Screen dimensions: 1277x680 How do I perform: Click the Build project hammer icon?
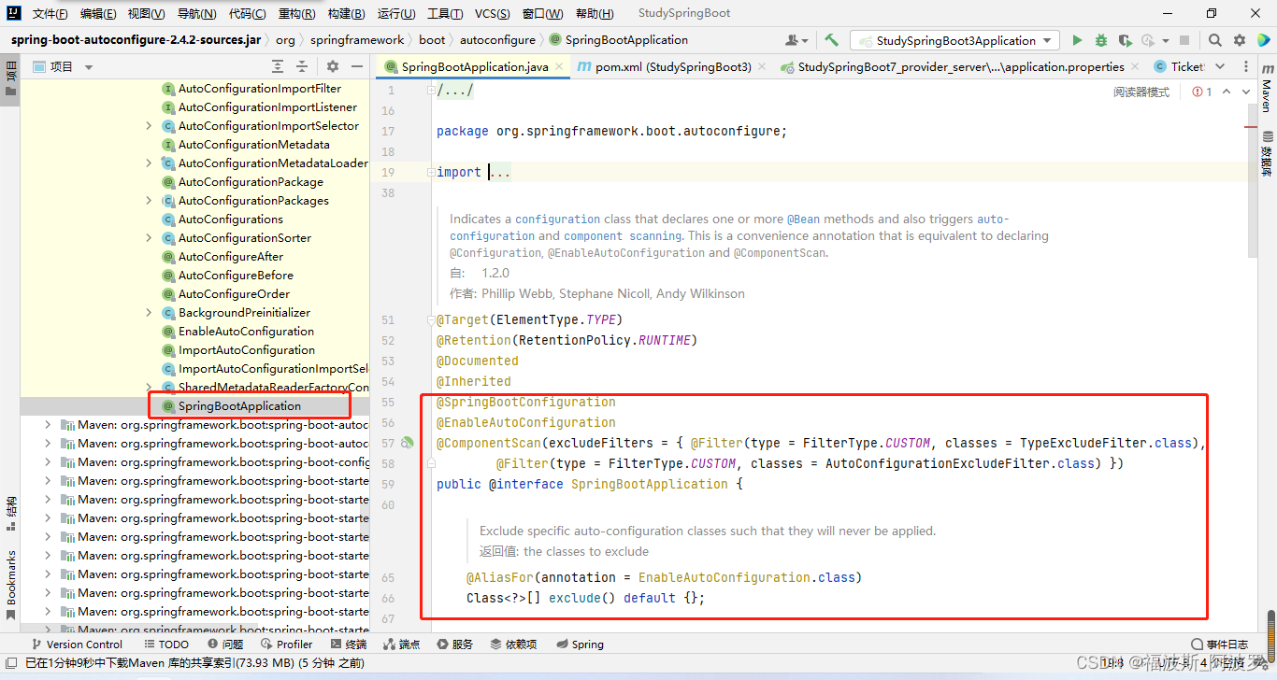[x=831, y=40]
